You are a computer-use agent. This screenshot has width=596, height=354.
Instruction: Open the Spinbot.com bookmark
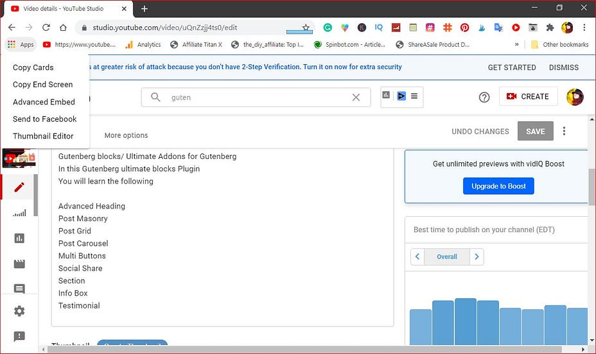pos(349,44)
